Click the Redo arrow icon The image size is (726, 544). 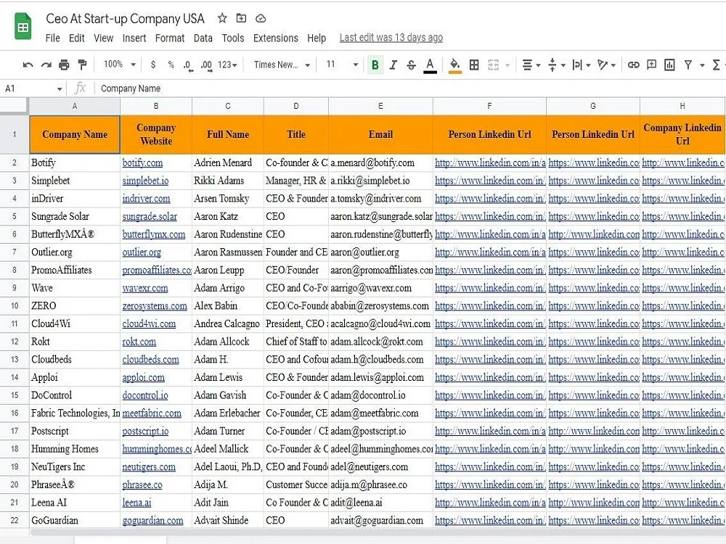46,65
